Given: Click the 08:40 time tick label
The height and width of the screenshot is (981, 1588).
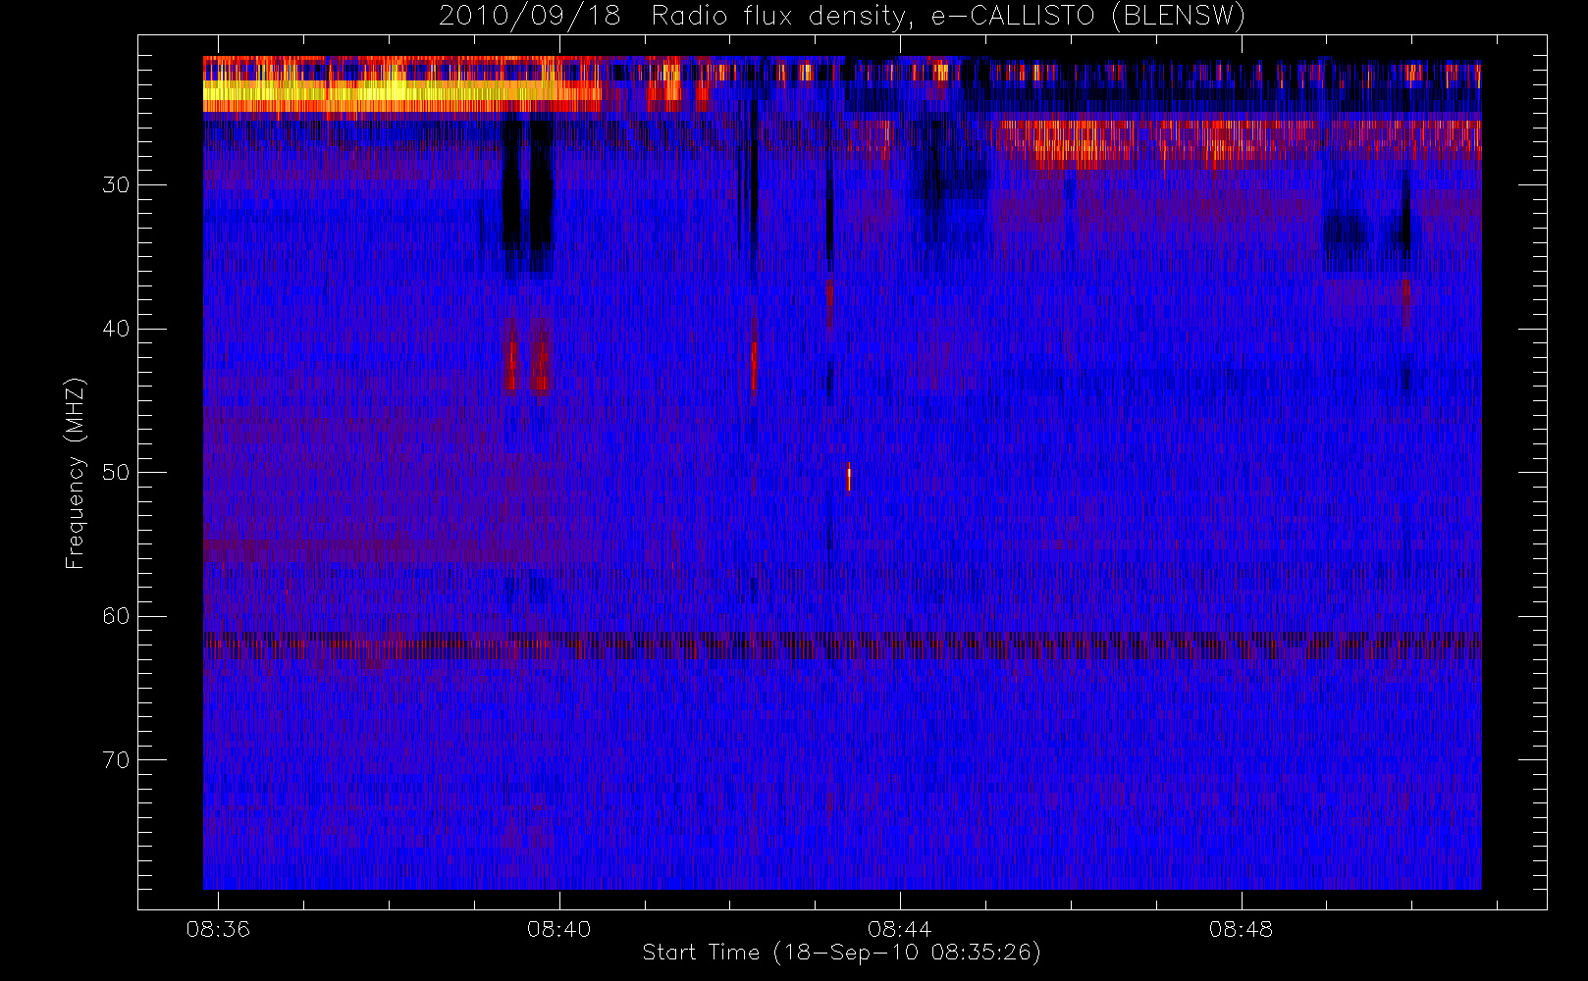Looking at the screenshot, I should pos(558,928).
